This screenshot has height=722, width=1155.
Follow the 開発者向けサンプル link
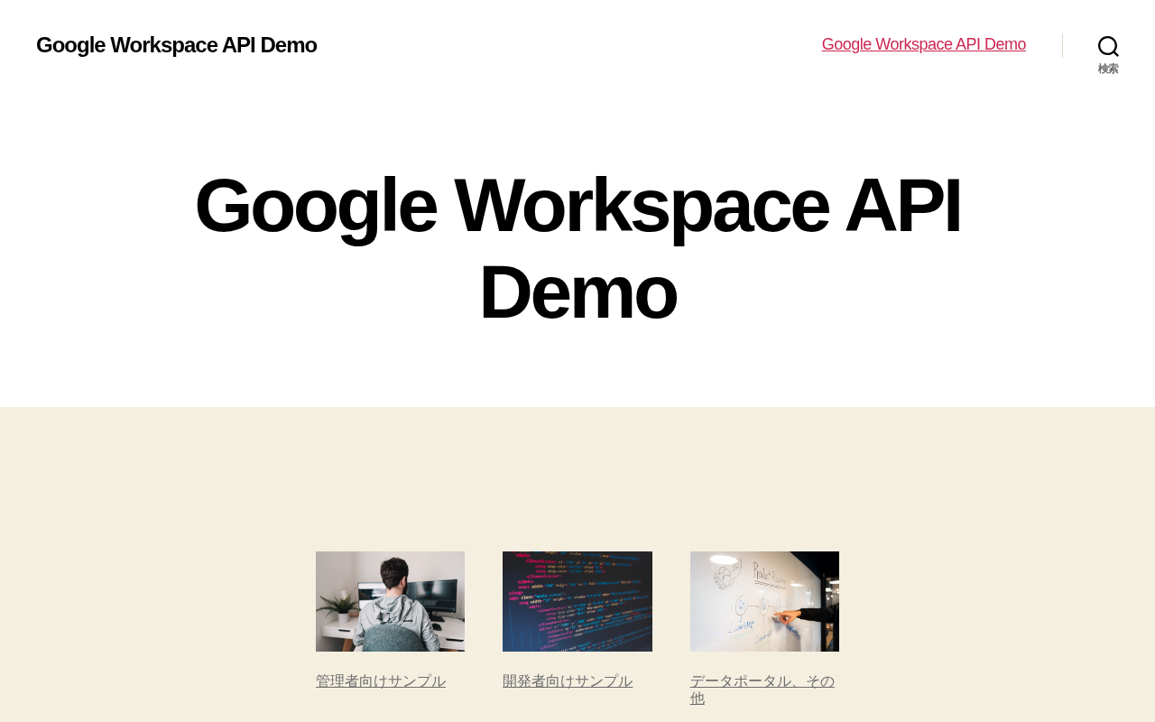[568, 681]
